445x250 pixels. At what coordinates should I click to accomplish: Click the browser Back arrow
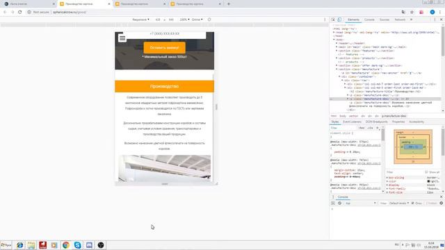5,12
